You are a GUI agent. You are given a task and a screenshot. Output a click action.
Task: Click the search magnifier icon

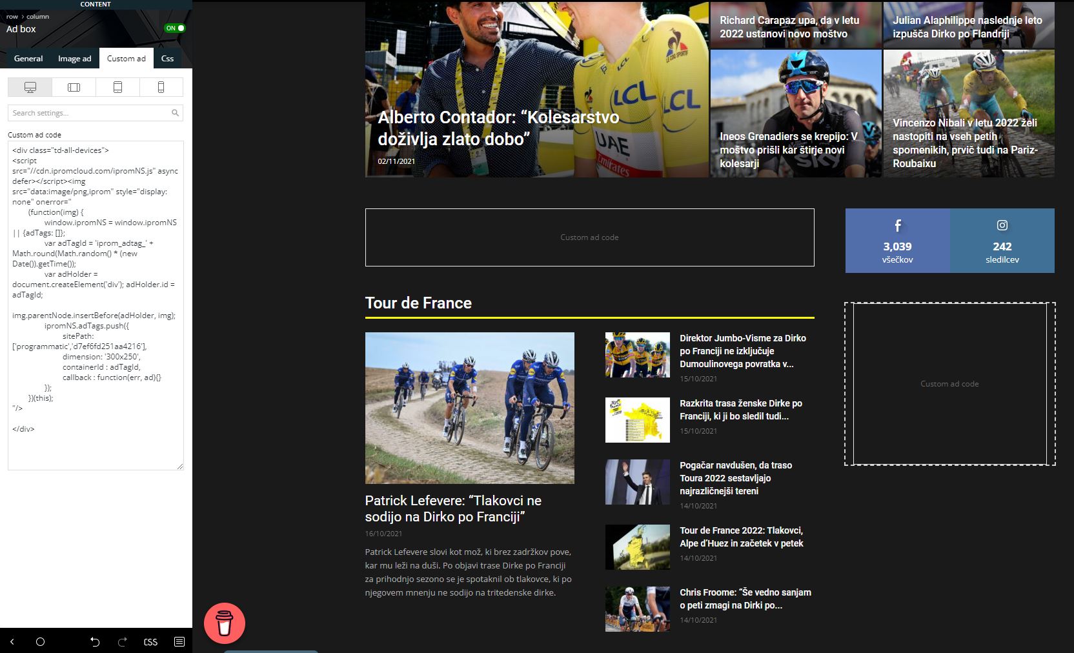(175, 113)
